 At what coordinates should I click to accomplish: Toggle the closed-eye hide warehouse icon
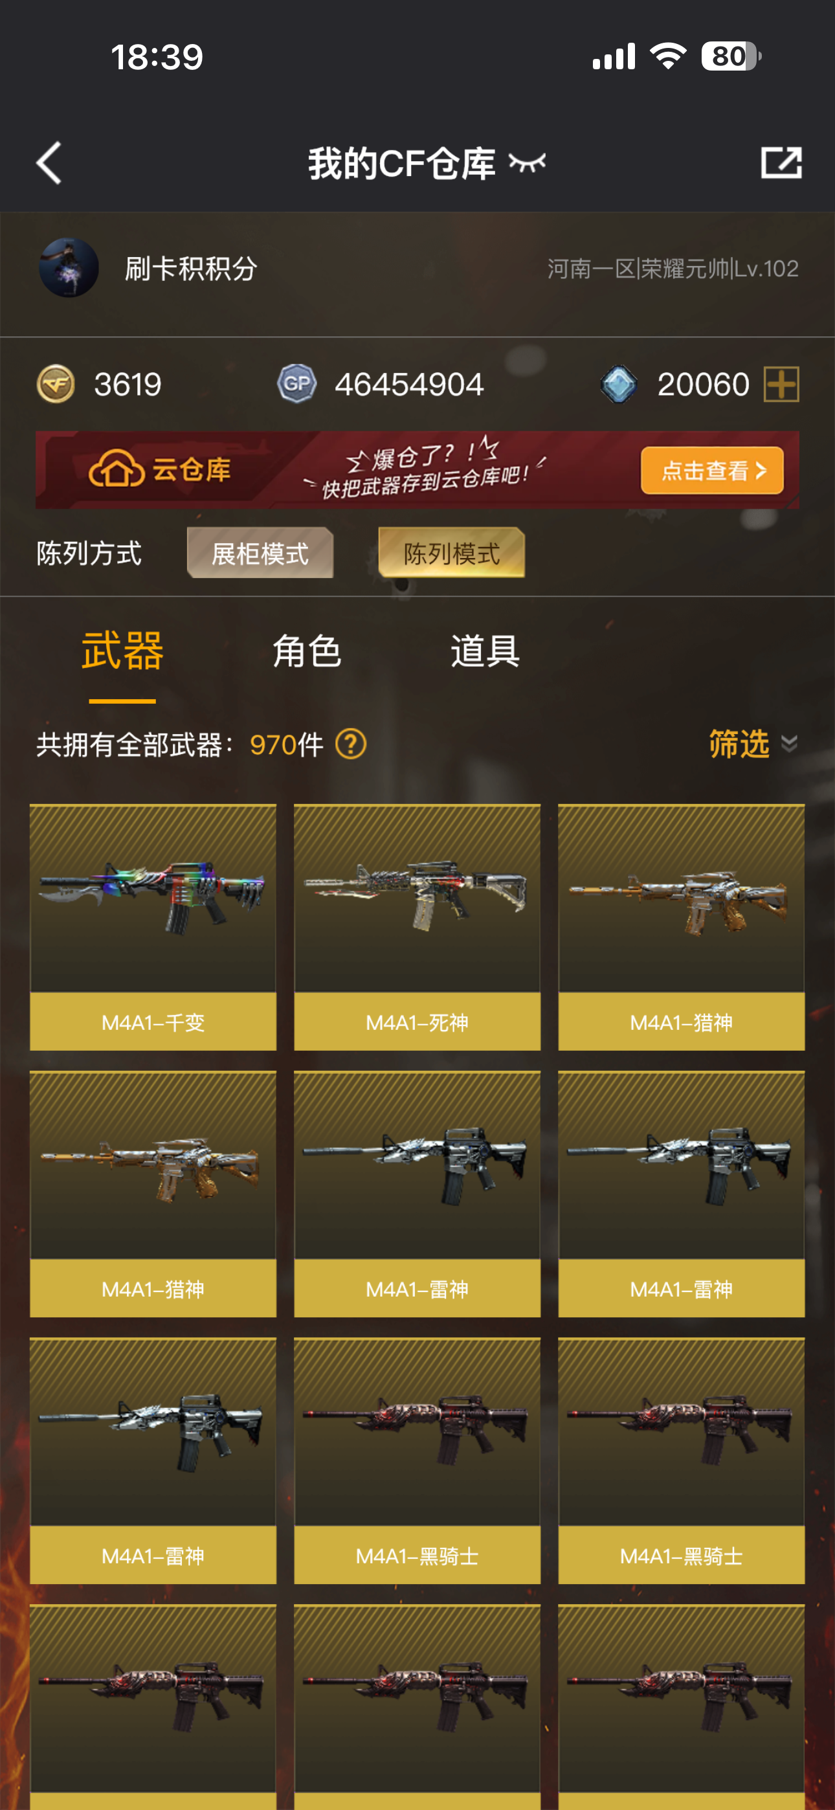tap(527, 163)
